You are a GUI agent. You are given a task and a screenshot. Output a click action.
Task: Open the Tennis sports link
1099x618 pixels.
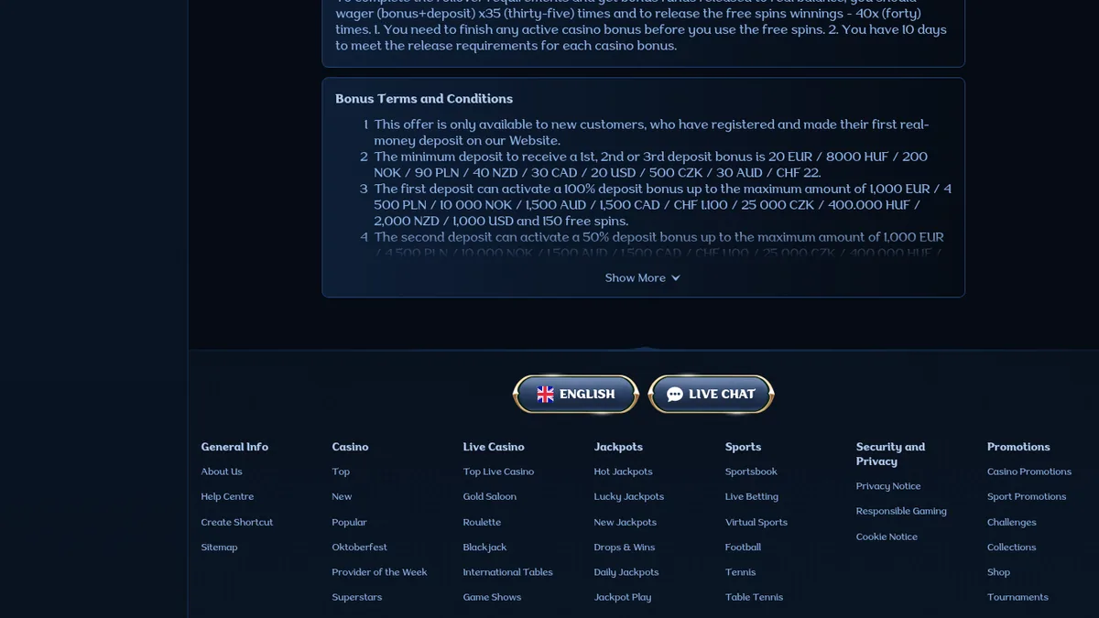click(x=741, y=572)
